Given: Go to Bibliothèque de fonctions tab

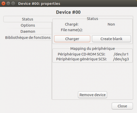Looking at the screenshot, I should pyautogui.click(x=28, y=38).
